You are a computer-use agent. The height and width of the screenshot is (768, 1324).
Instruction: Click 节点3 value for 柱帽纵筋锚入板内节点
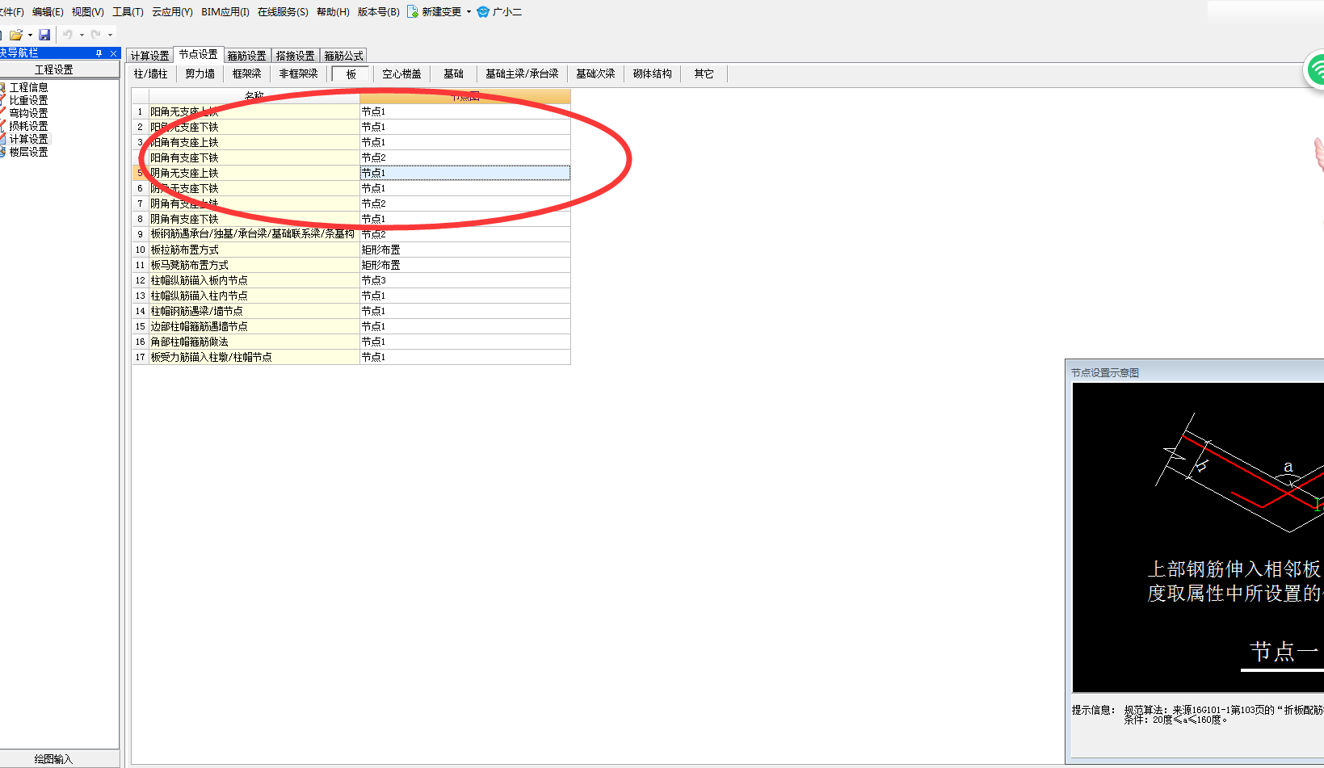[x=464, y=280]
